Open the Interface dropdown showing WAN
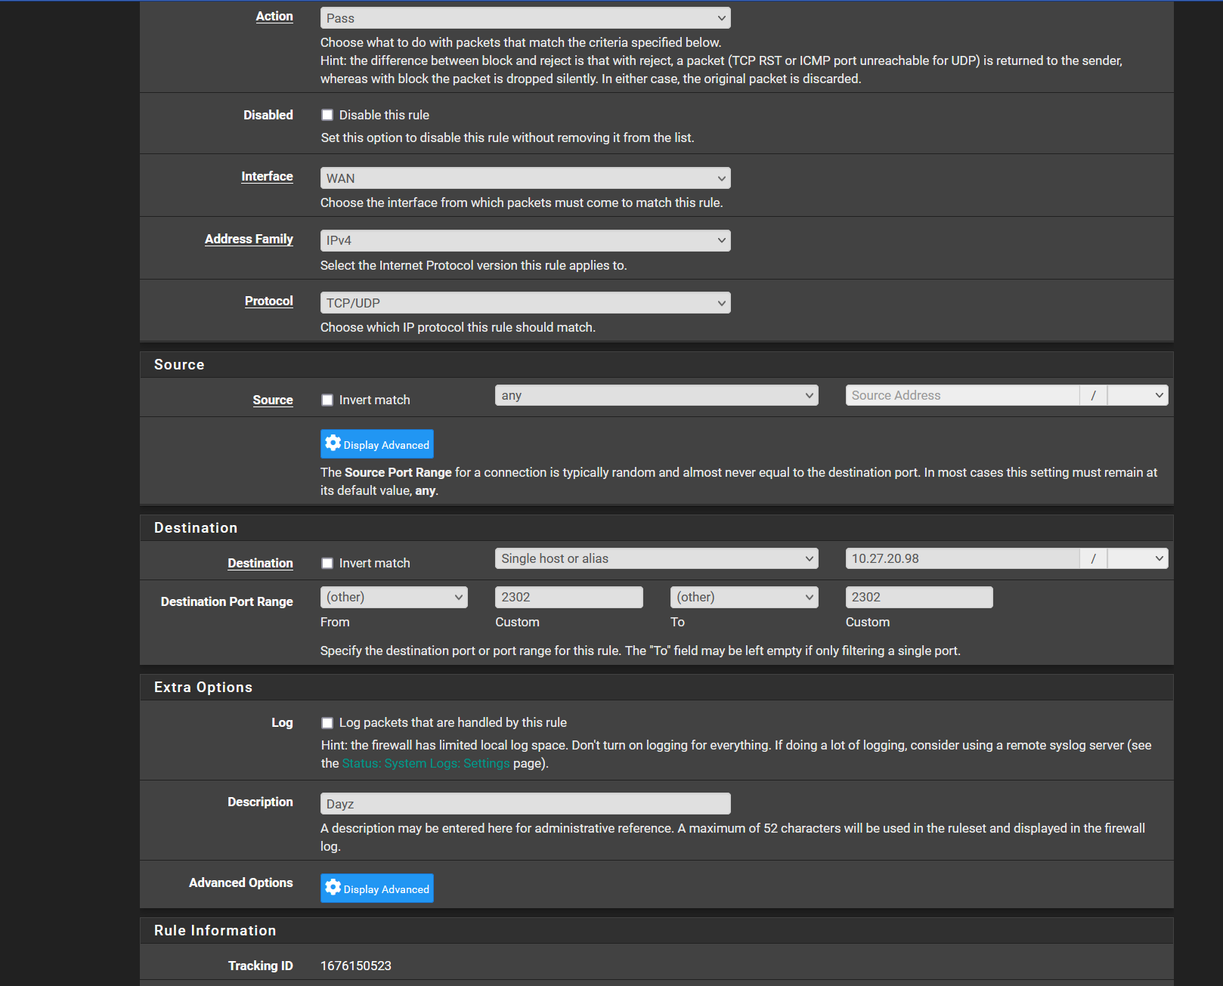This screenshot has height=986, width=1223. [x=525, y=178]
